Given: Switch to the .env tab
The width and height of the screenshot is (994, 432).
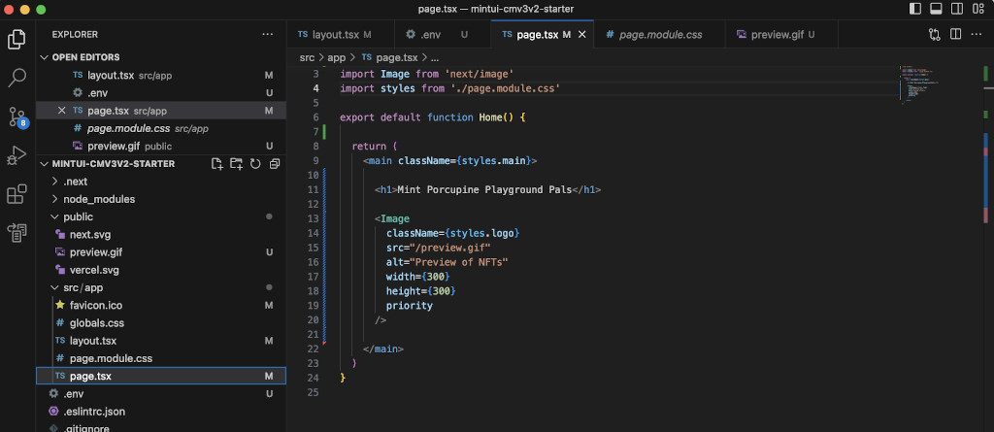Looking at the screenshot, I should 443,34.
